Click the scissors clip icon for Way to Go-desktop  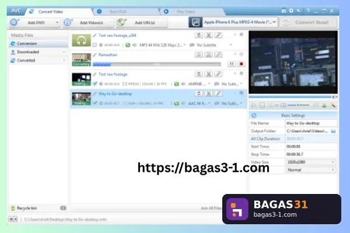(x=208, y=93)
